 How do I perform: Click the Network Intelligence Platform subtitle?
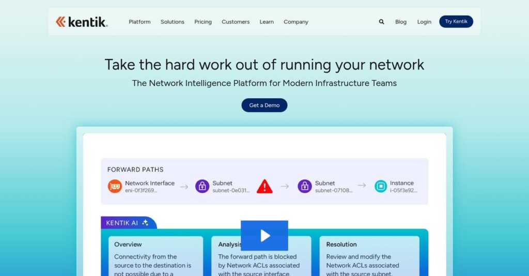point(264,83)
